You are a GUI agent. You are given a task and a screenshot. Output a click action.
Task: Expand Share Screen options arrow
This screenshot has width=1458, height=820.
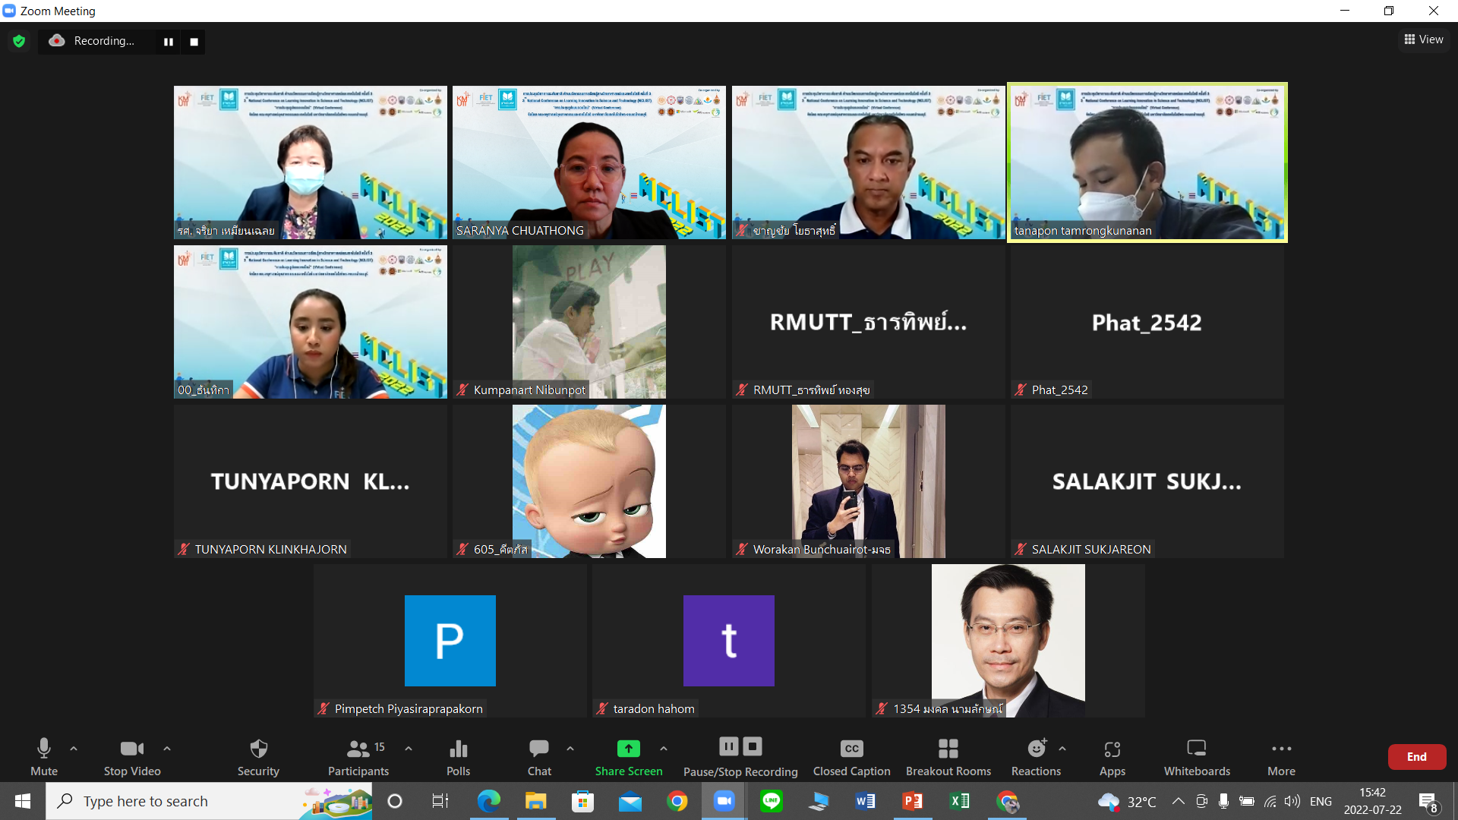click(x=664, y=749)
